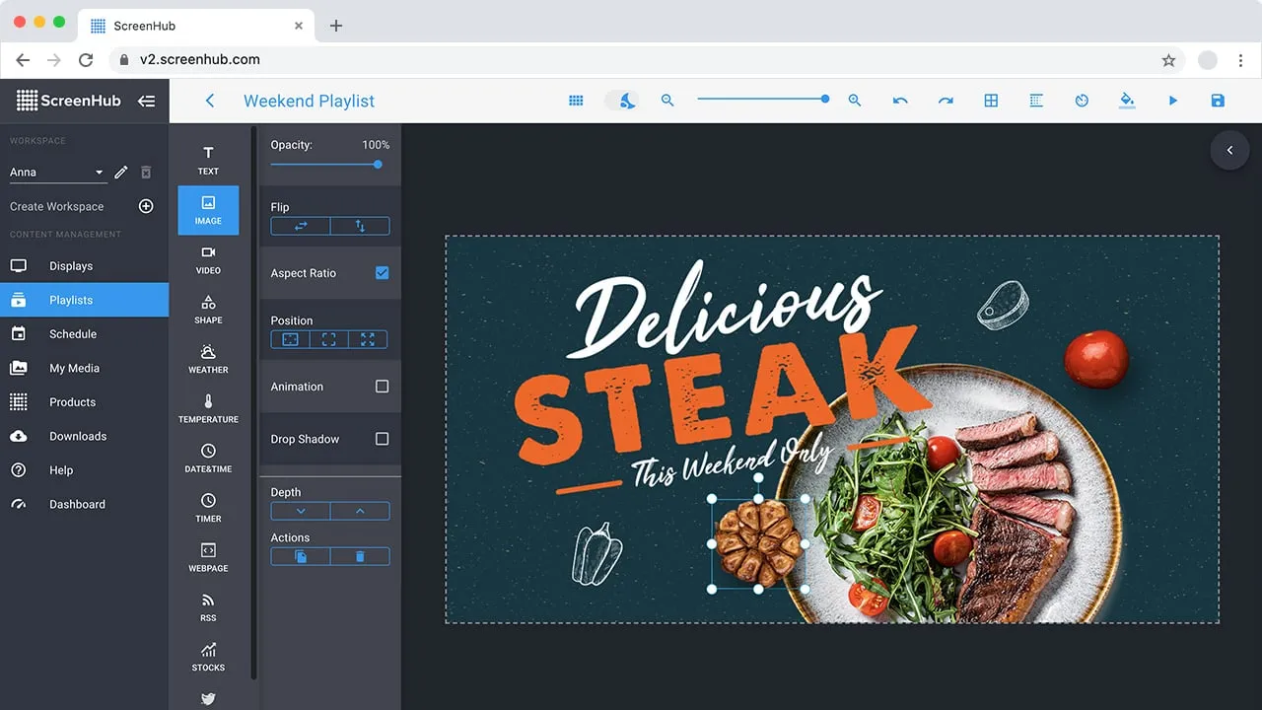Flip the selected image horizontally
The height and width of the screenshot is (710, 1262).
299,226
